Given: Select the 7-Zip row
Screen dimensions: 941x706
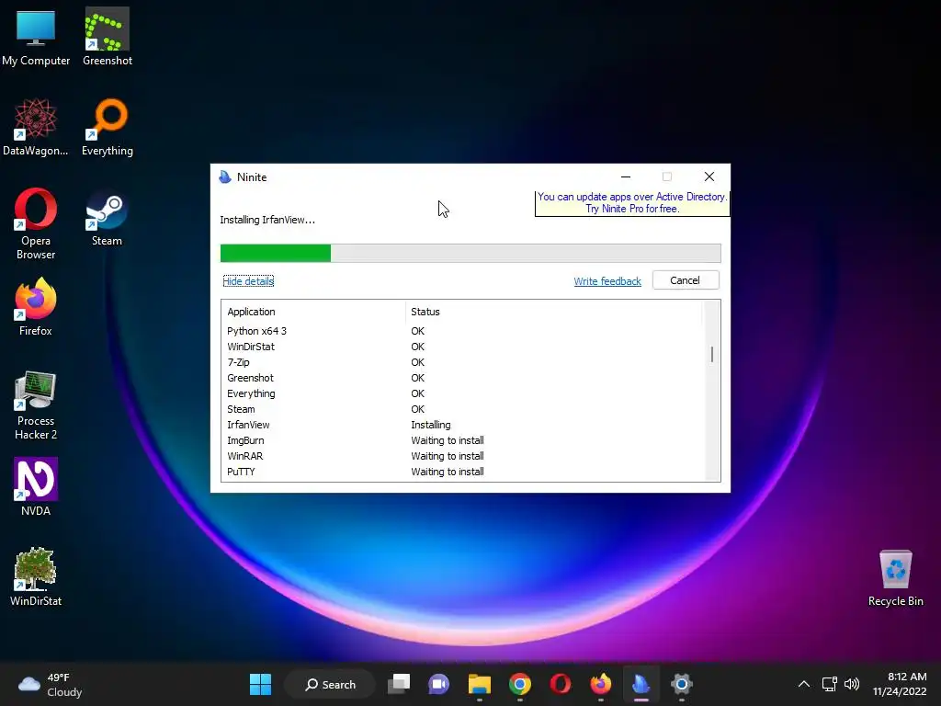Looking at the screenshot, I should click(462, 362).
